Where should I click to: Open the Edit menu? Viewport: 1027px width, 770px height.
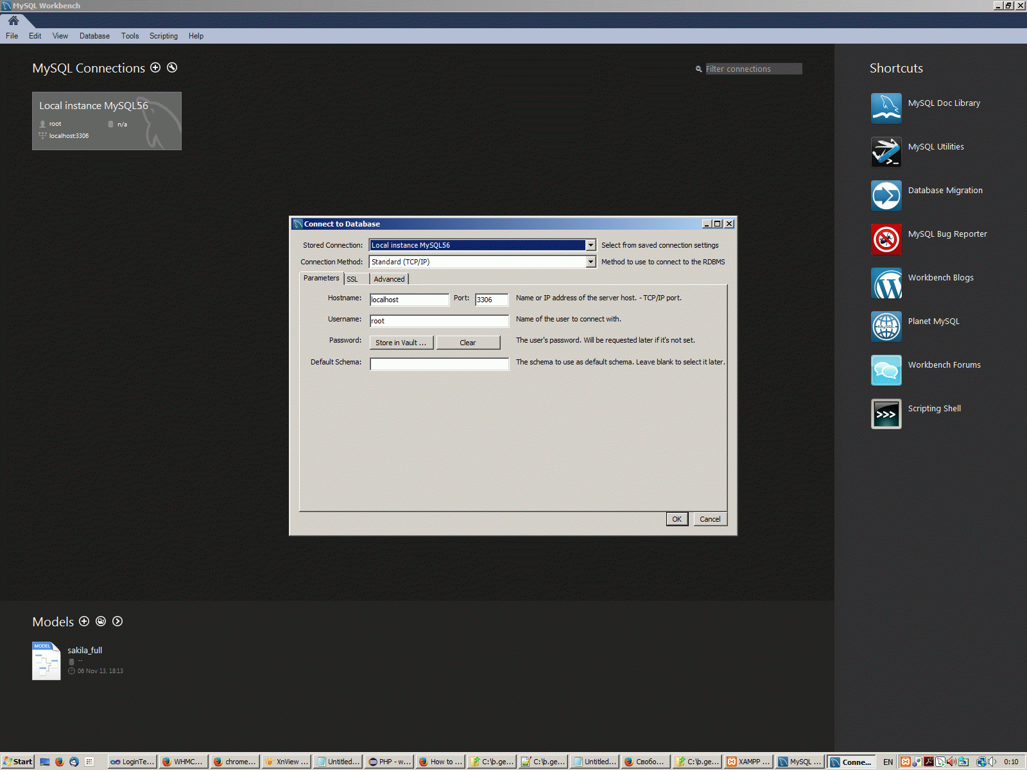(35, 36)
